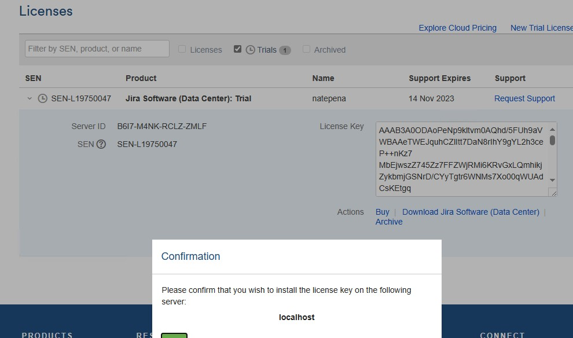Viewport: 573px width, 338px height.
Task: Click the clock icon beside the Trials filter
Action: (x=249, y=49)
